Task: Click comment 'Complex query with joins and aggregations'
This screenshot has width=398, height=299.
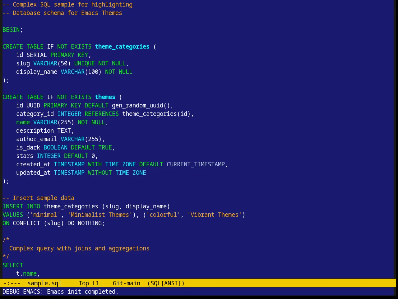Action: point(79,248)
